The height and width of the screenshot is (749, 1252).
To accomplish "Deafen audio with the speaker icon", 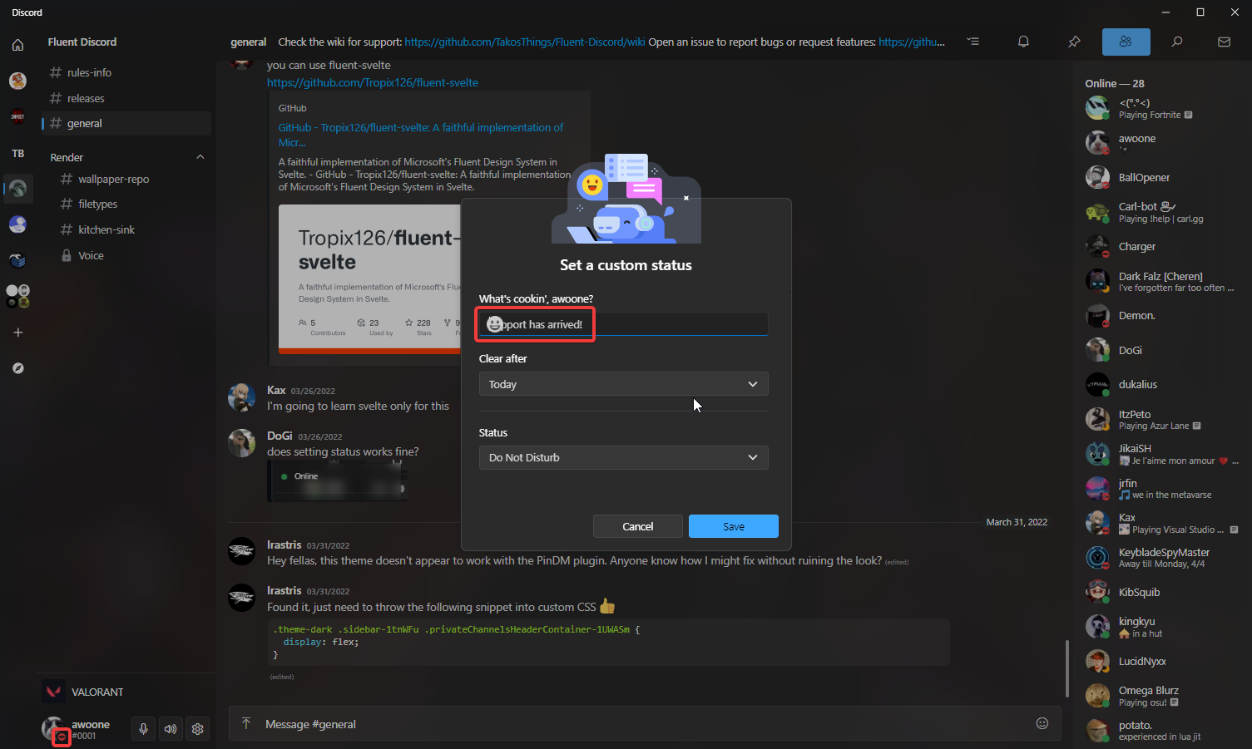I will [171, 728].
